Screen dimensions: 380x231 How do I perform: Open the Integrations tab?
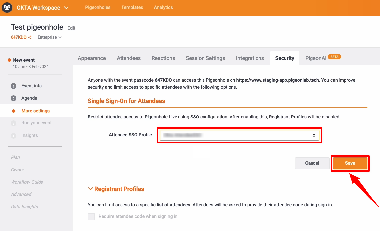point(250,58)
